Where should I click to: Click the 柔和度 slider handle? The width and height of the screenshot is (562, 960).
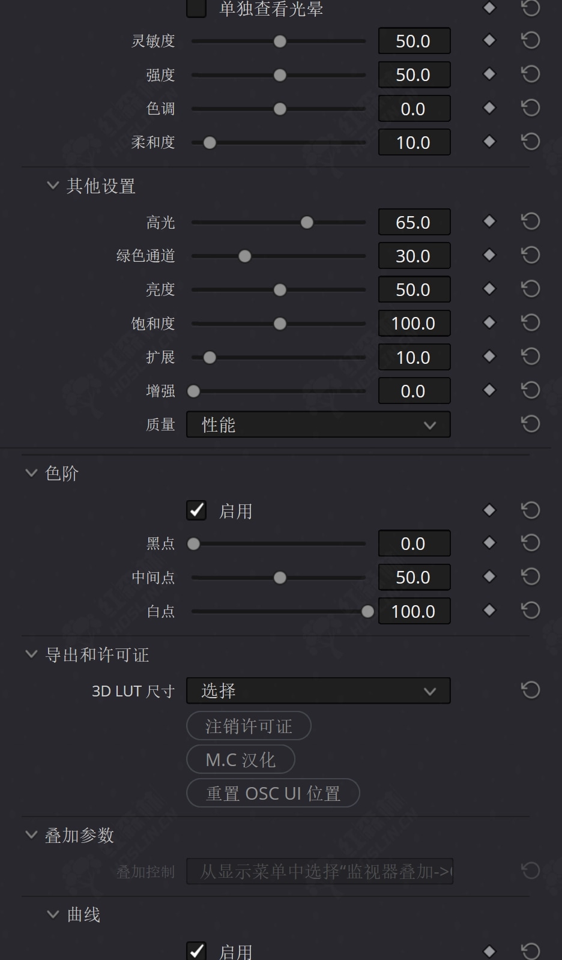(x=210, y=143)
